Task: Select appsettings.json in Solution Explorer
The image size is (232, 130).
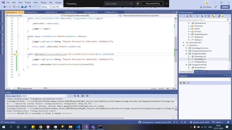Action: pyautogui.click(x=201, y=34)
